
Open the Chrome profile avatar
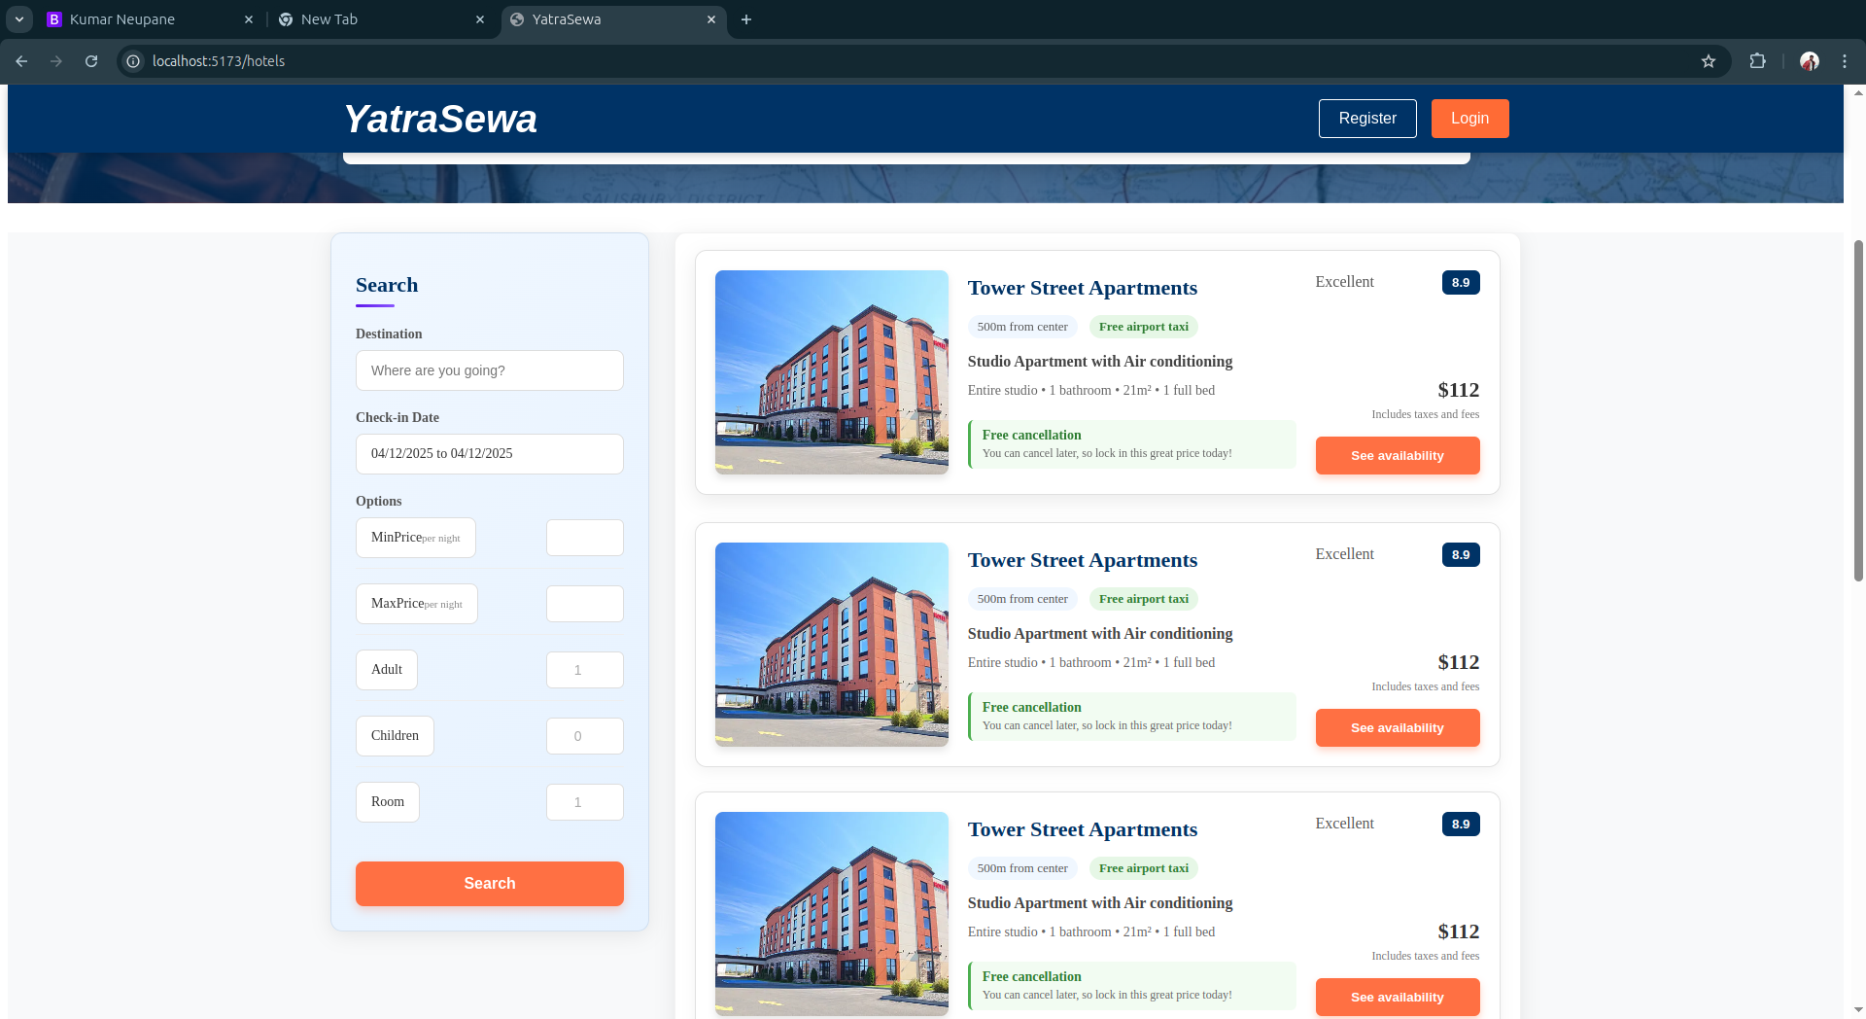pyautogui.click(x=1809, y=61)
